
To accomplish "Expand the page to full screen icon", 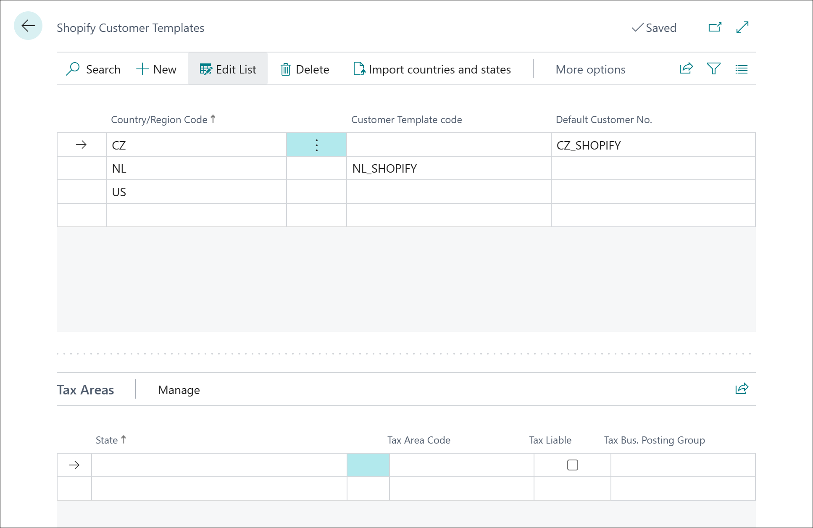I will pyautogui.click(x=742, y=27).
